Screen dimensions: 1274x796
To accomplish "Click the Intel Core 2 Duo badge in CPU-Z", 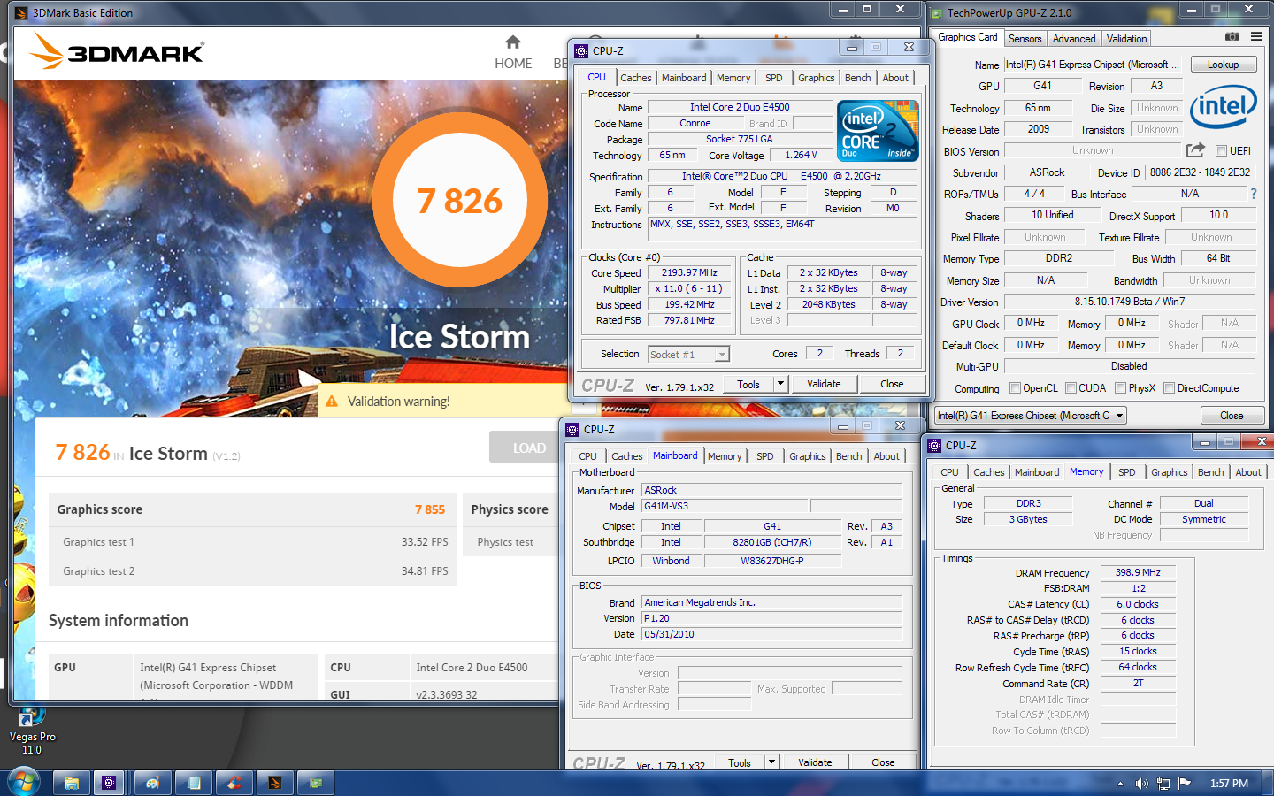I will (x=878, y=131).
